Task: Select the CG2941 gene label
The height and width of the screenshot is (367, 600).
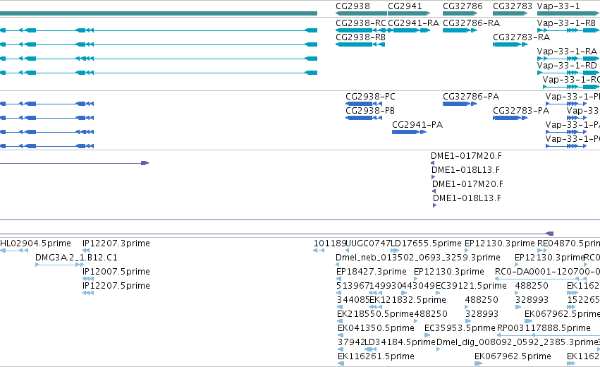Action: (x=405, y=6)
